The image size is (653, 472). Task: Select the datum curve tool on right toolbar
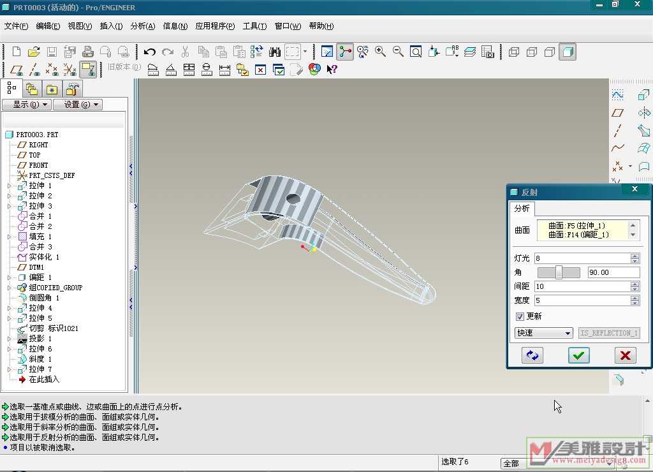617,148
